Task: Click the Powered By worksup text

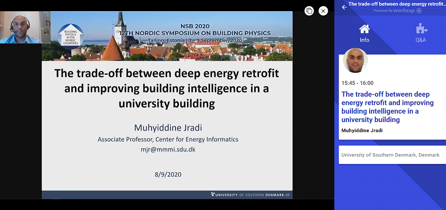Action: point(394,10)
